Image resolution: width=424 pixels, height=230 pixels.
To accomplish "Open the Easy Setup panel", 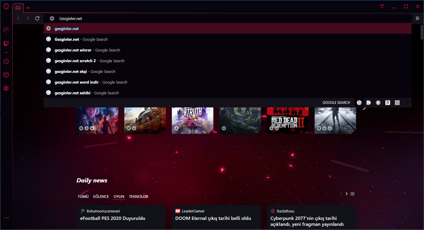I will pos(417,18).
